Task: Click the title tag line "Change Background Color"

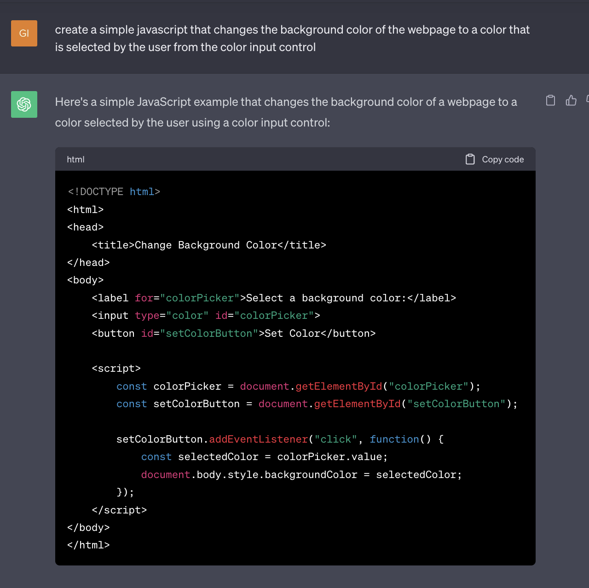Action: [208, 245]
